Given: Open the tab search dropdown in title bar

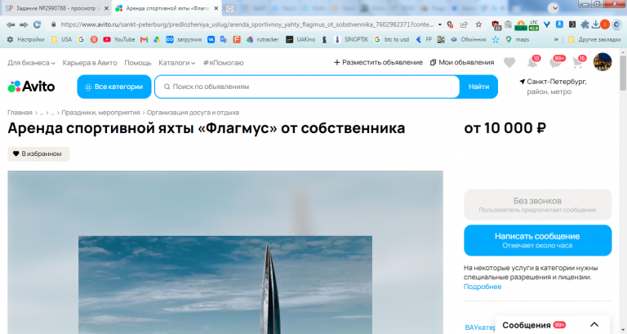Looking at the screenshot, I should 553,8.
